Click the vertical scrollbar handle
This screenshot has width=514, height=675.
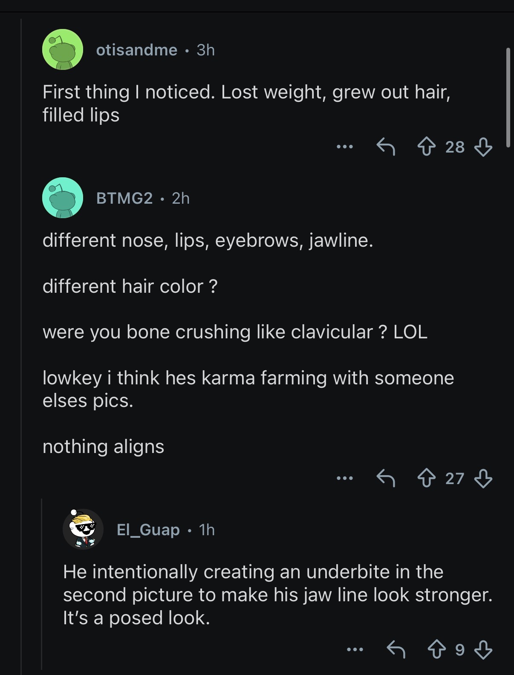pos(508,98)
